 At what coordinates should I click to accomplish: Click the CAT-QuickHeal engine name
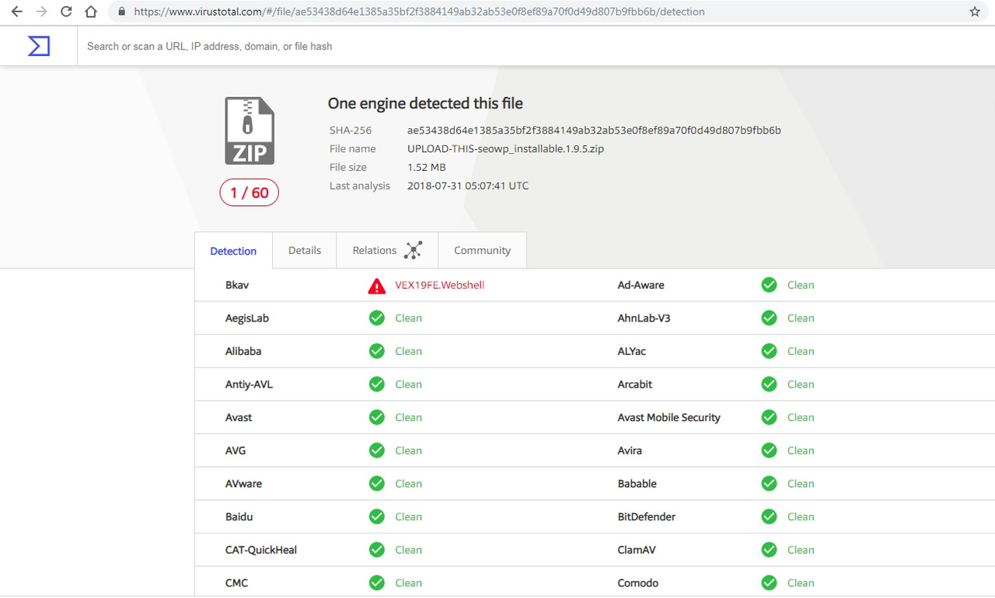261,550
